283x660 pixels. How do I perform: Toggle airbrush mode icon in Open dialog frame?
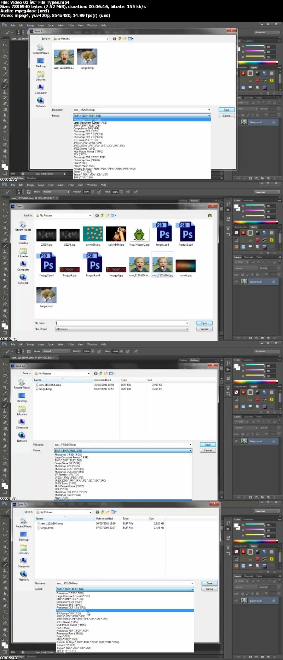tap(128, 192)
